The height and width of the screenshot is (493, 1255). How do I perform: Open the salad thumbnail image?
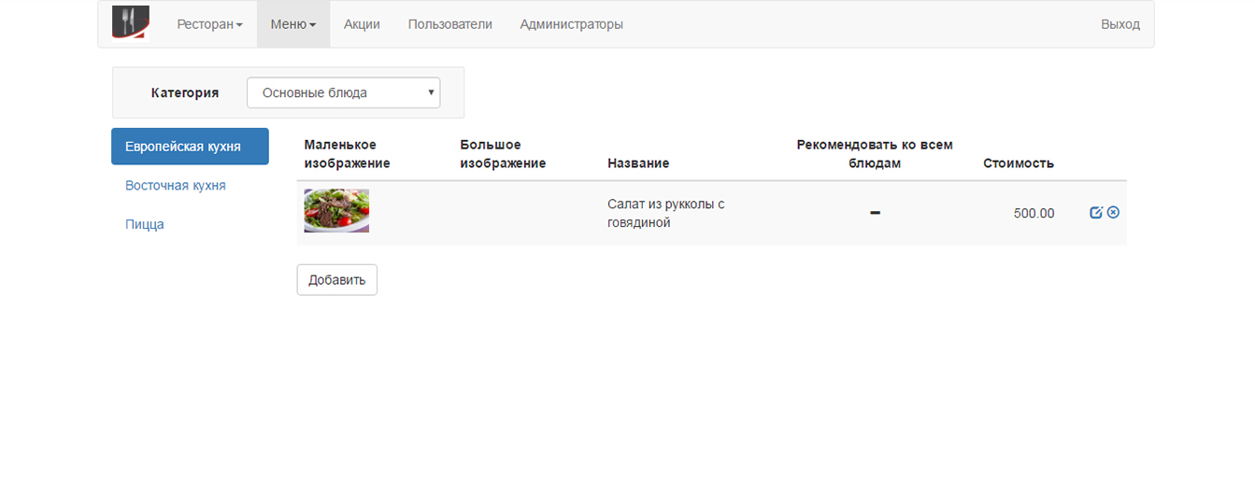pos(336,211)
